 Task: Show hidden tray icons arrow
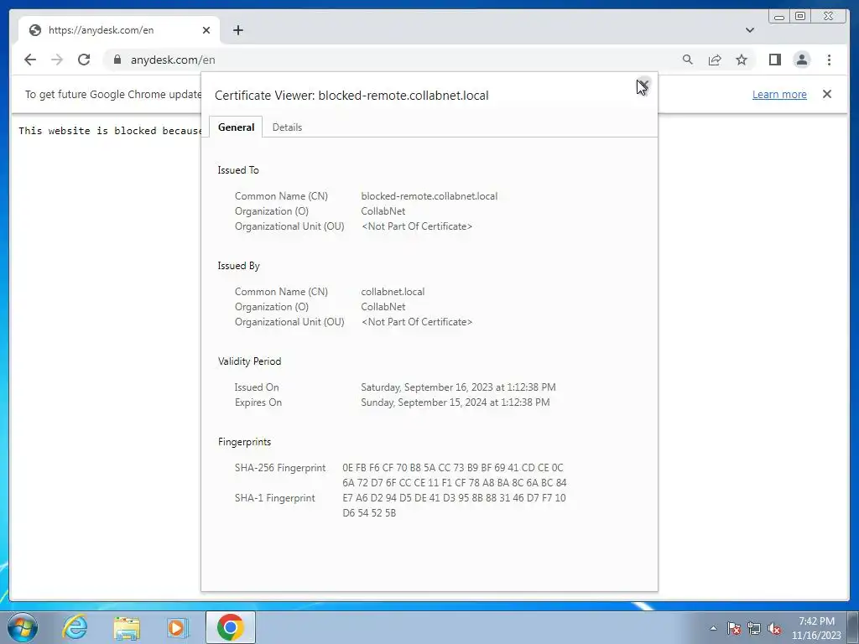713,628
